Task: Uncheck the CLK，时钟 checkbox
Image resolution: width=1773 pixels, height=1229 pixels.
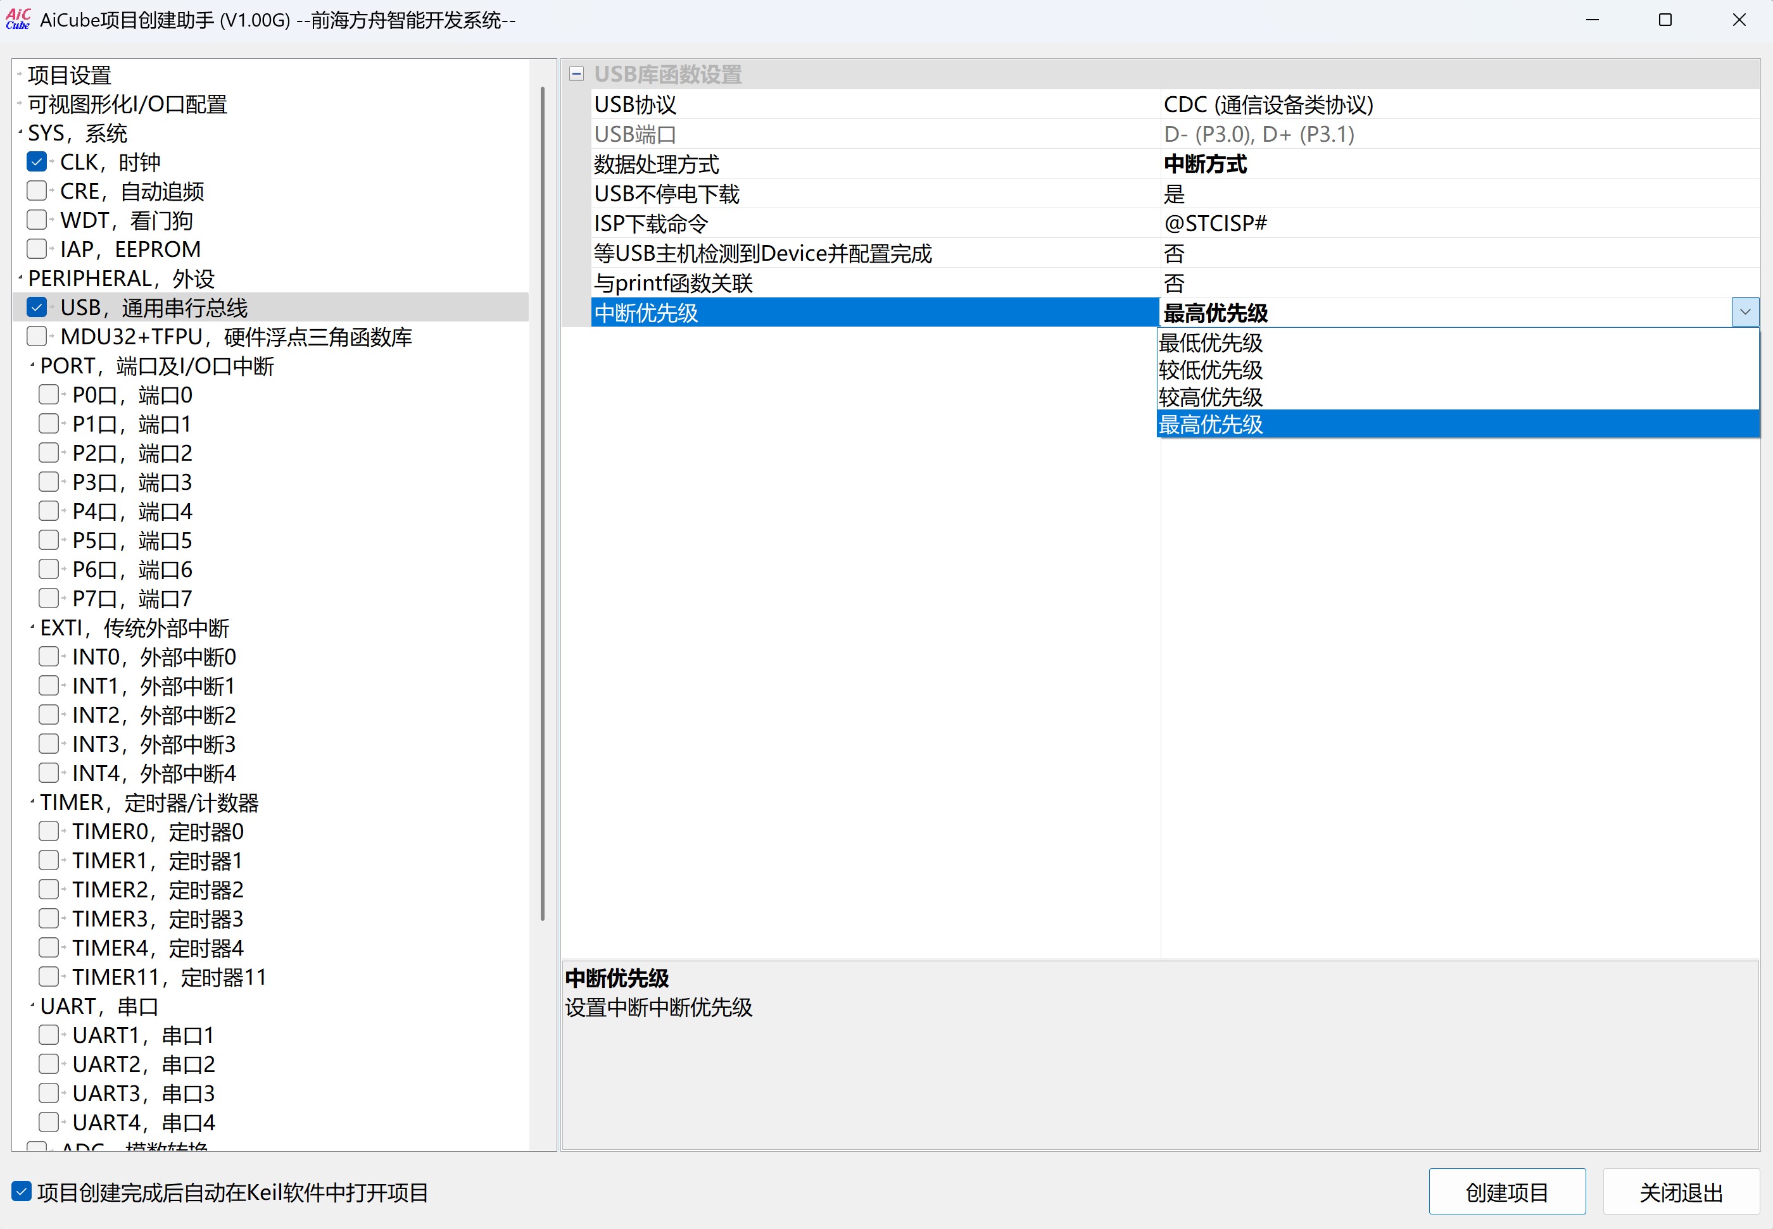Action: click(x=36, y=162)
